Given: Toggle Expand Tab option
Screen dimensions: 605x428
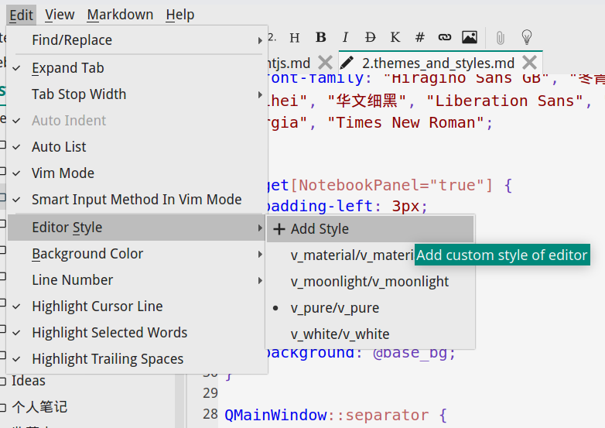Looking at the screenshot, I should click(137, 68).
